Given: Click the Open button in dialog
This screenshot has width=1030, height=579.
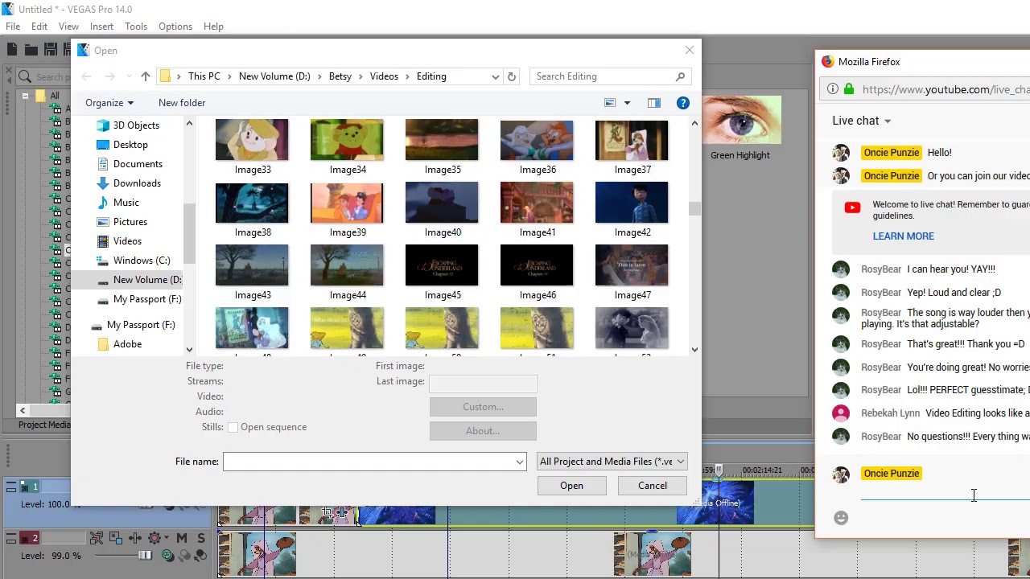Looking at the screenshot, I should click(x=571, y=486).
